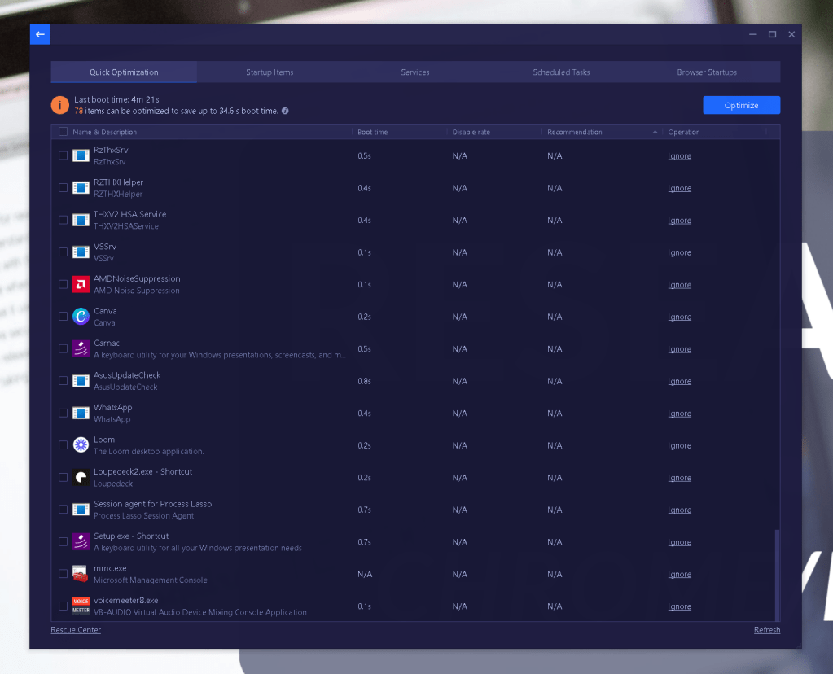Toggle the select-all checkbox in header
The image size is (833, 674).
(x=64, y=132)
